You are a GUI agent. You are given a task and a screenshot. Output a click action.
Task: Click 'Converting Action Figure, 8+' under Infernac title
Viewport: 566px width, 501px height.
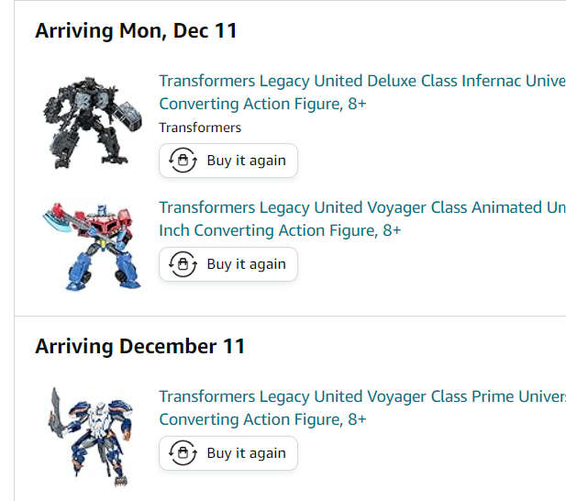[x=262, y=104]
